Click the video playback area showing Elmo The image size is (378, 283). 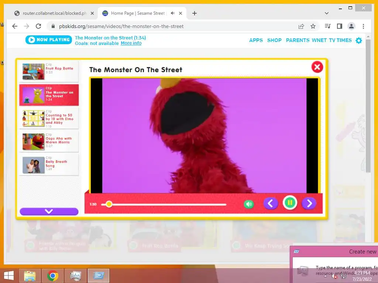pos(204,136)
